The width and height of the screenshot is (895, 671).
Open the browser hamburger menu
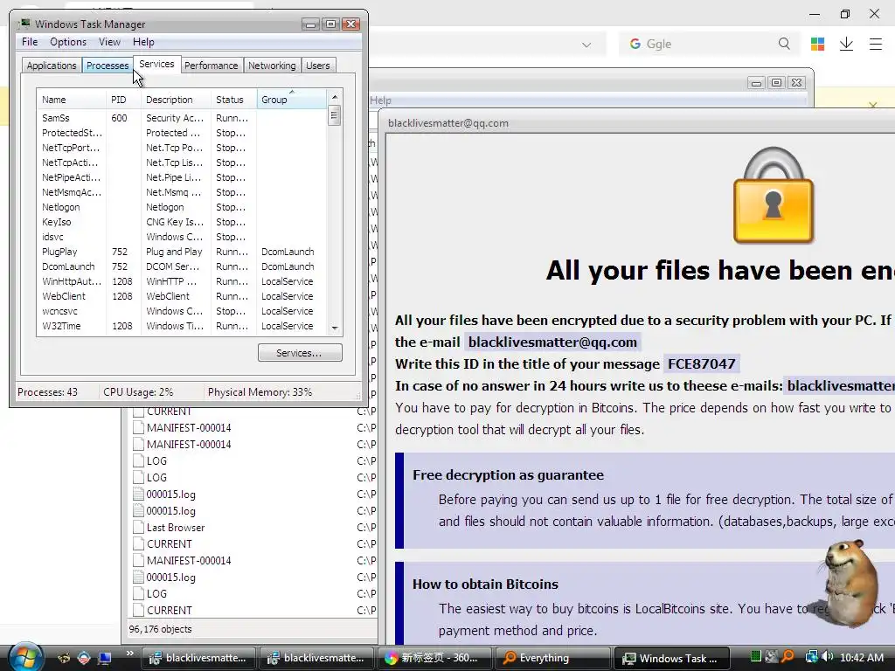(x=876, y=44)
